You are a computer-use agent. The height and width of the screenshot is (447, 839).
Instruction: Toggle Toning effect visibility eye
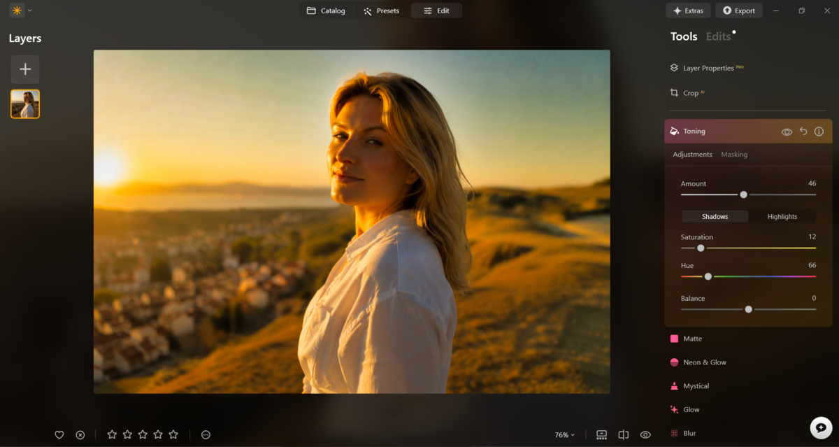click(787, 132)
